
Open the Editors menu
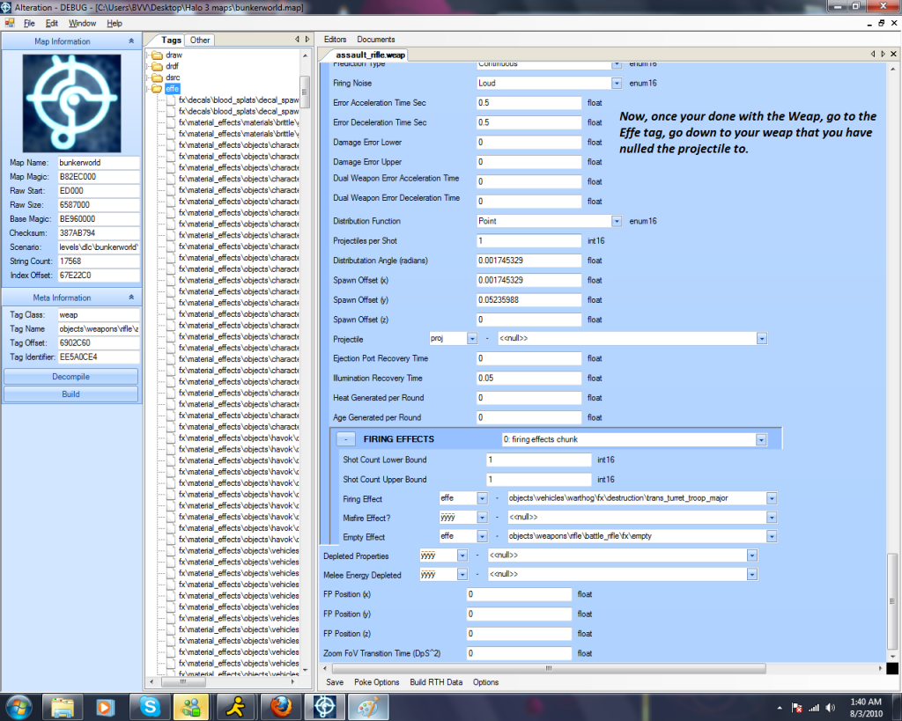pyautogui.click(x=336, y=39)
